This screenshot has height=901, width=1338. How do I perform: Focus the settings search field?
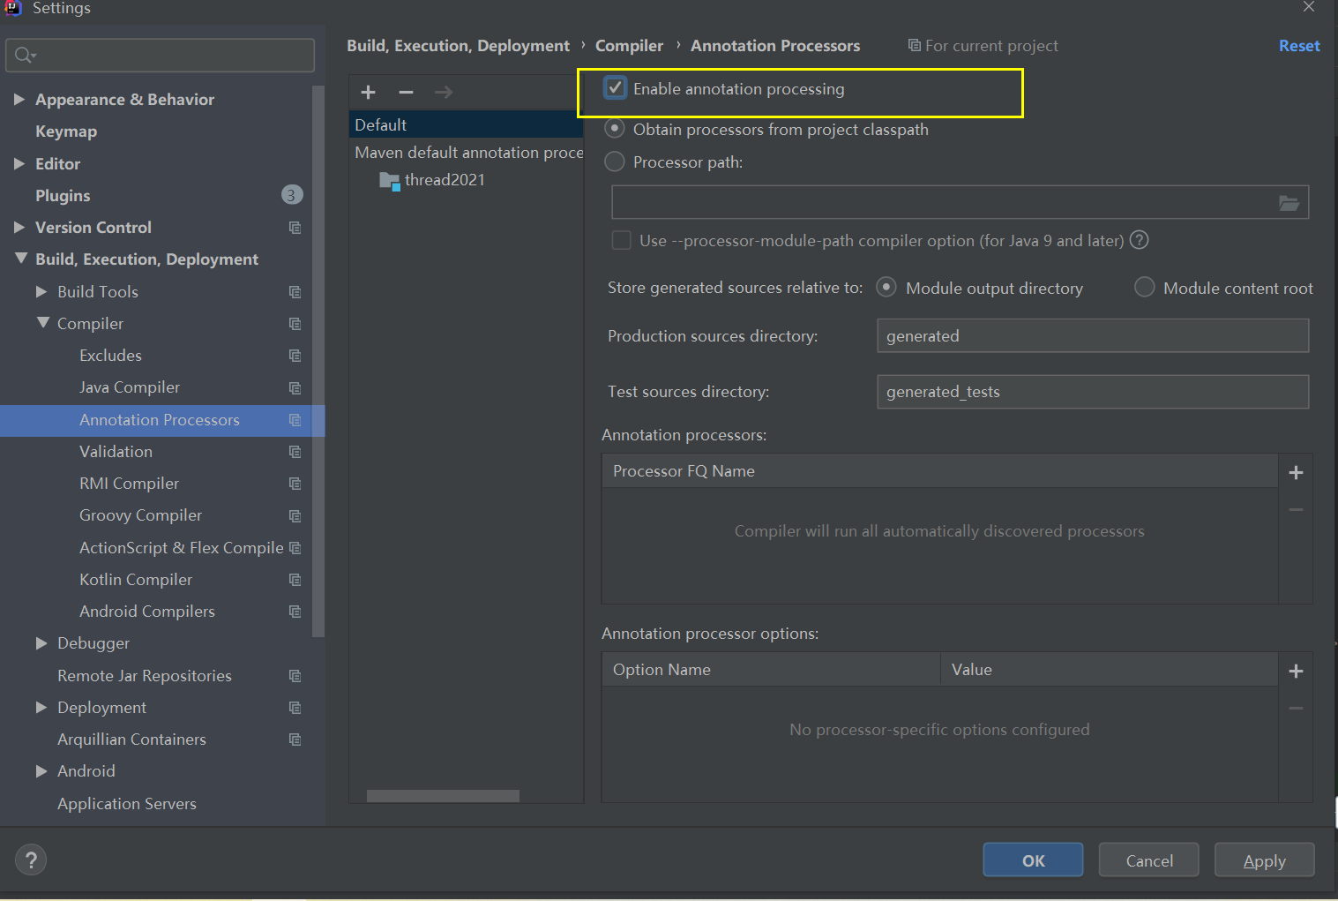coord(160,56)
